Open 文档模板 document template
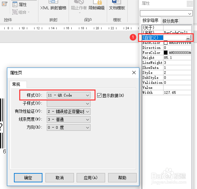This screenshot has width=197, height=189. point(117,6)
